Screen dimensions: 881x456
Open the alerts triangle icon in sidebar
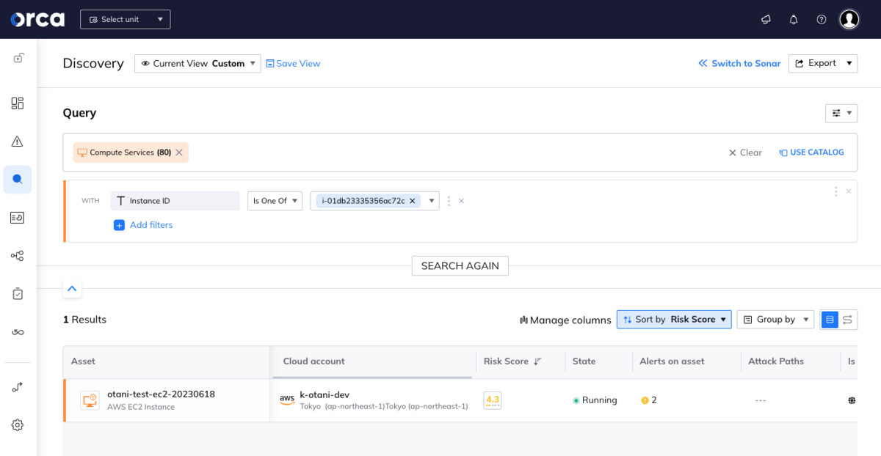click(x=18, y=141)
